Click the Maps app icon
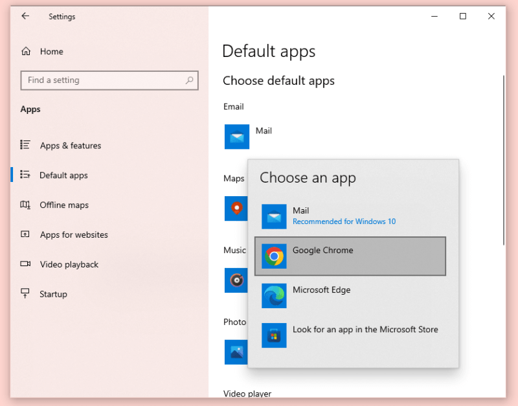This screenshot has width=518, height=406. pyautogui.click(x=237, y=209)
